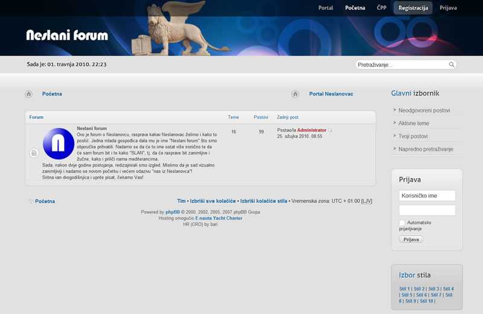Click the magnifier icon in search box
Image resolution: width=483 pixels, height=314 pixels.
pos(452,65)
